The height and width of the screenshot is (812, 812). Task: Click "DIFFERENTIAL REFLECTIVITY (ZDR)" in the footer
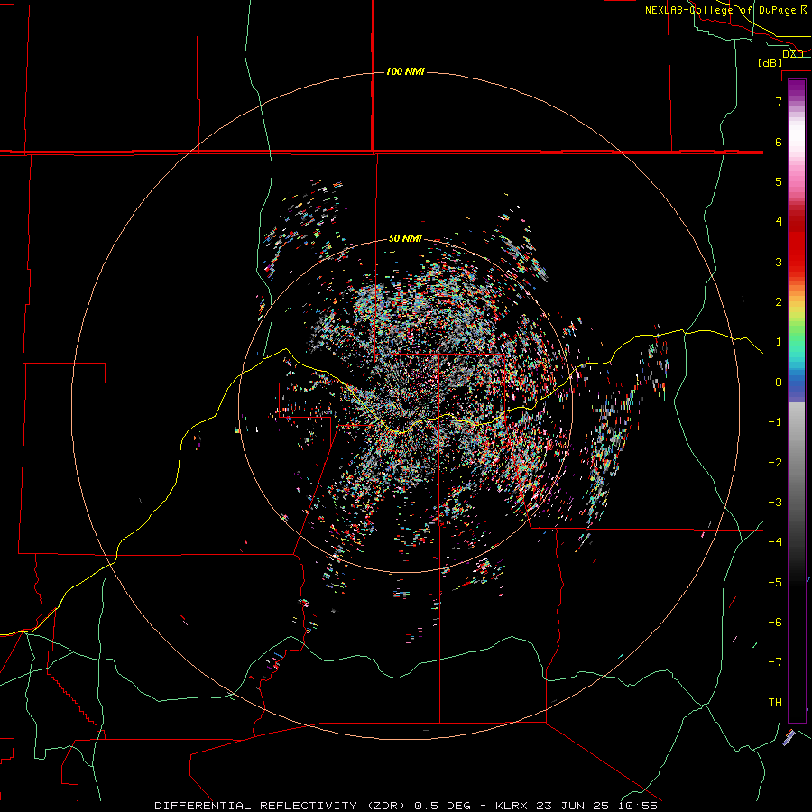tap(281, 806)
